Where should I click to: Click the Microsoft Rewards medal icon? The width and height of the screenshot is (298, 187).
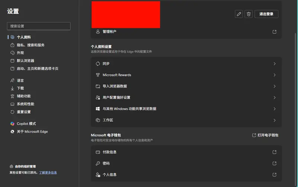pyautogui.click(x=98, y=75)
